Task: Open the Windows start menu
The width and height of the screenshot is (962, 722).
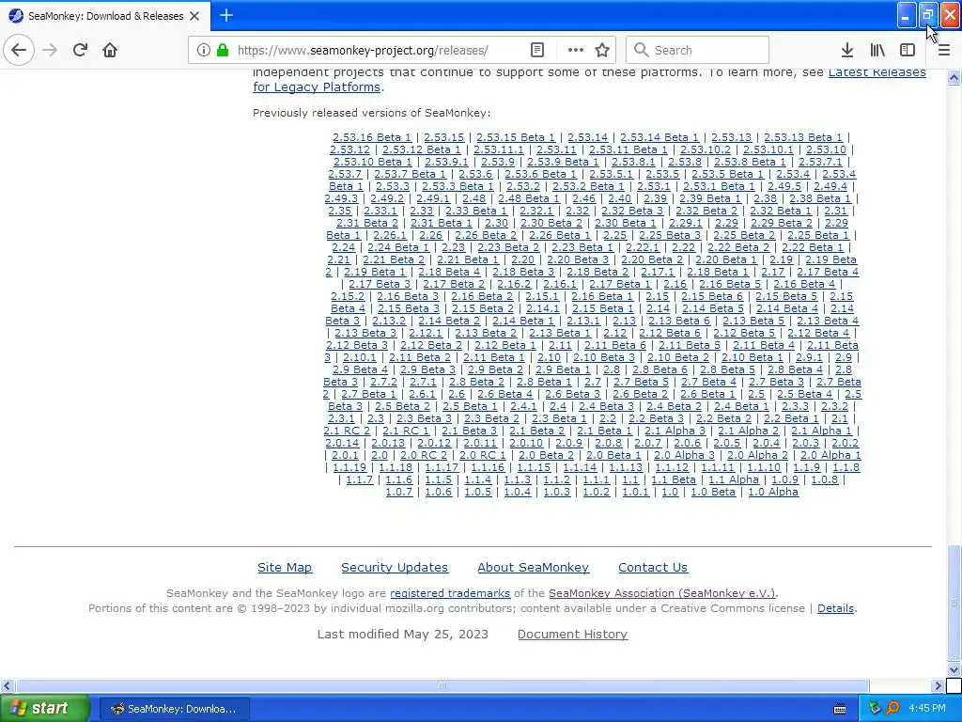Action: pyautogui.click(x=44, y=709)
